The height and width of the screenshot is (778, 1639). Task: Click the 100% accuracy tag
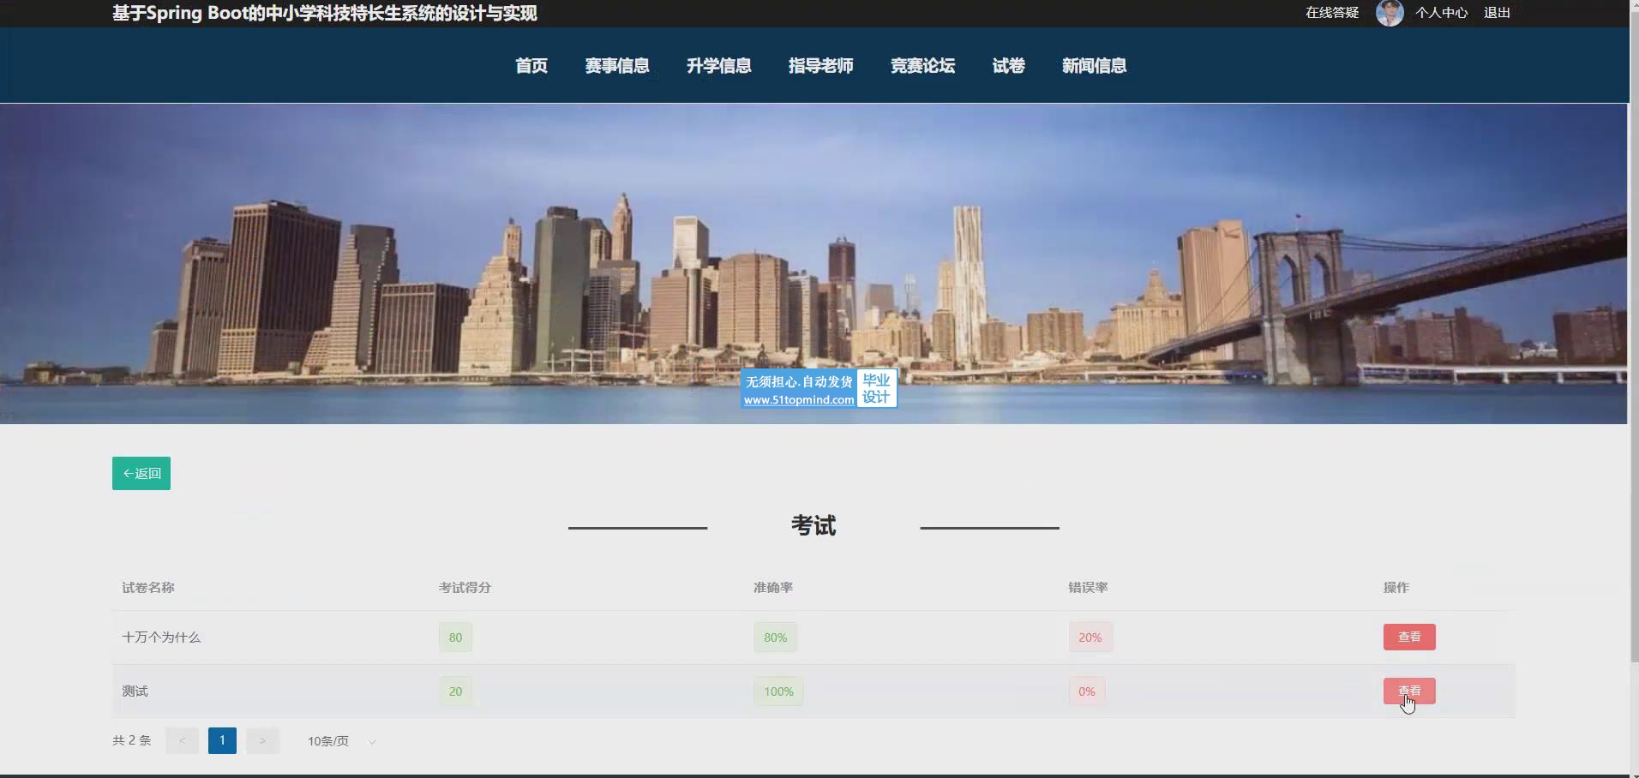[778, 691]
